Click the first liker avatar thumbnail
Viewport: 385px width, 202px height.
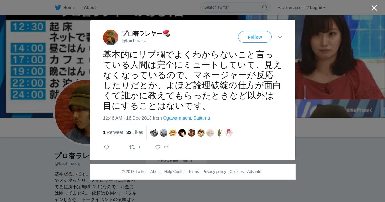pyautogui.click(x=154, y=133)
